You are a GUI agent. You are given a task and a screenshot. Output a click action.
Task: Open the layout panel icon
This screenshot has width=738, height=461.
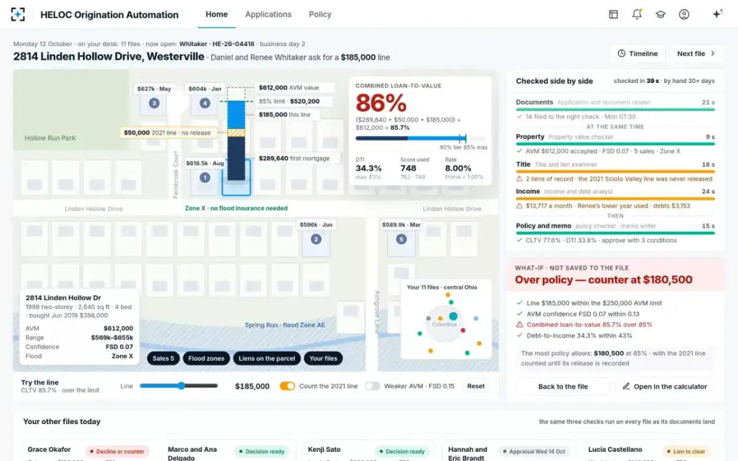613,14
